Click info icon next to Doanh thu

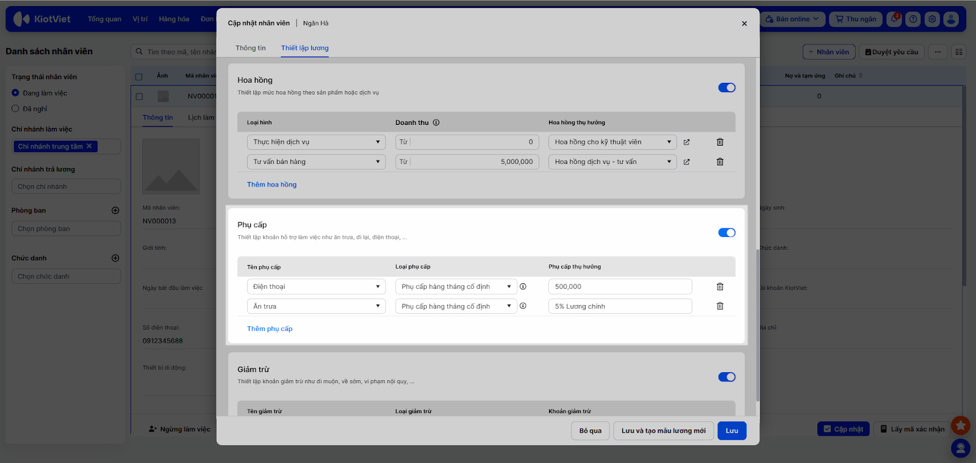point(436,122)
